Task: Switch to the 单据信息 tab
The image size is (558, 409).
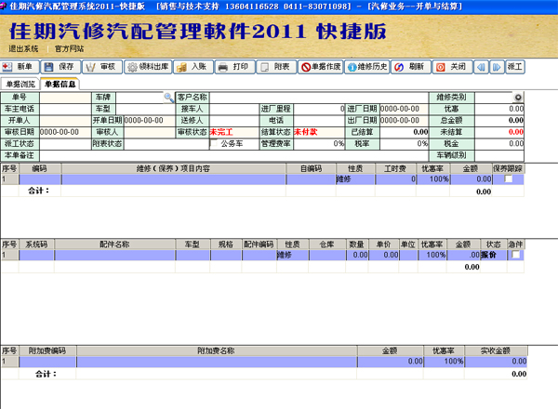Action: [x=60, y=85]
